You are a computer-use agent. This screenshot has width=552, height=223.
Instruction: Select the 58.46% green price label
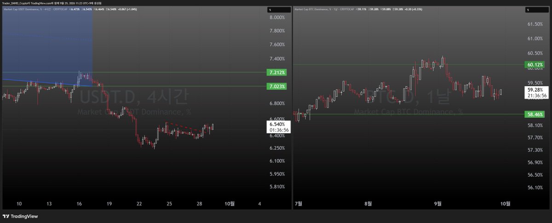[535, 114]
